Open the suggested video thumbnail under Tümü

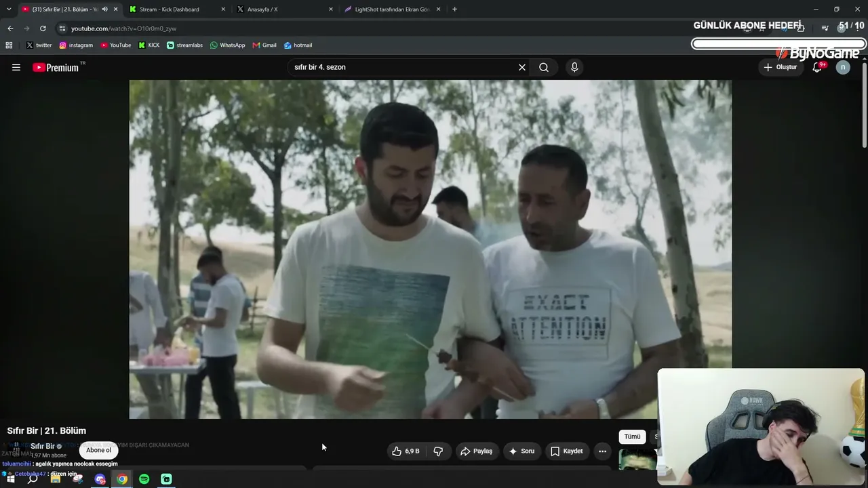click(637, 460)
